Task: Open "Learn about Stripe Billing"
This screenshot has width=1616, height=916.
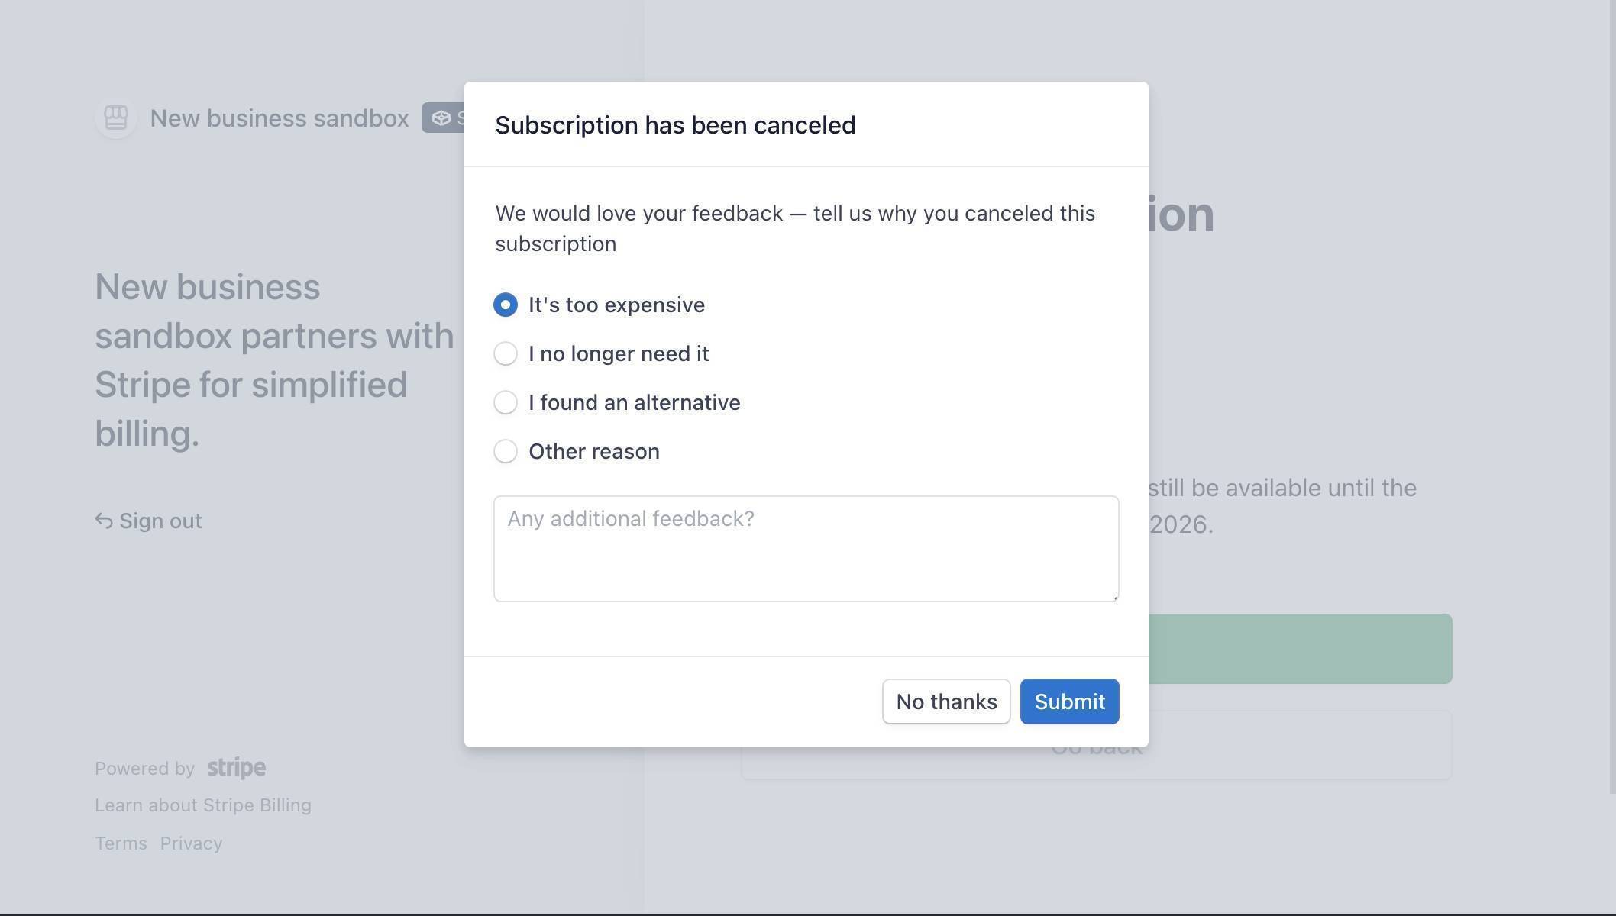Action: click(202, 805)
